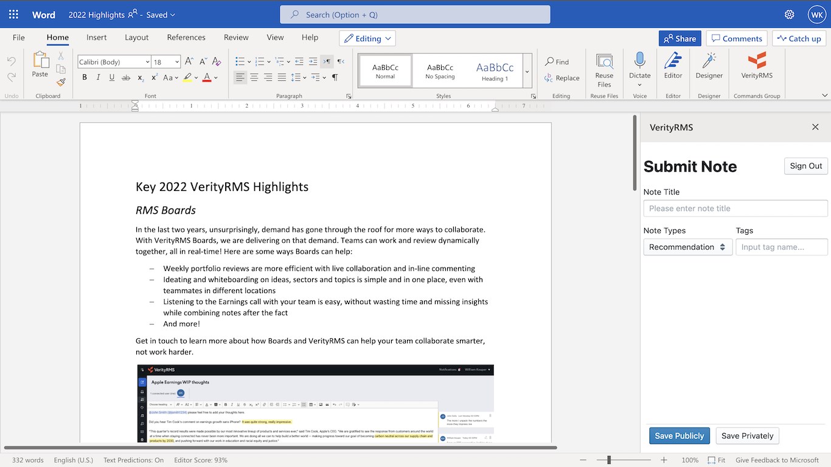Screen dimensions: 831x467
Task: Zoom in with the plus icon
Action: click(664, 460)
